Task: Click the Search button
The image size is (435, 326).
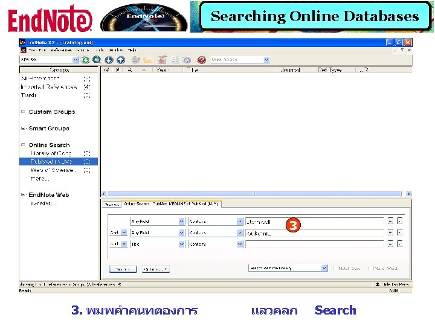Action: (123, 269)
